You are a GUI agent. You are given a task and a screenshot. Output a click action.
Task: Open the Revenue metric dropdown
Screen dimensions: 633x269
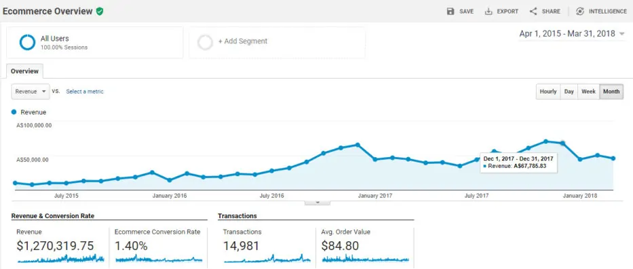(x=31, y=91)
